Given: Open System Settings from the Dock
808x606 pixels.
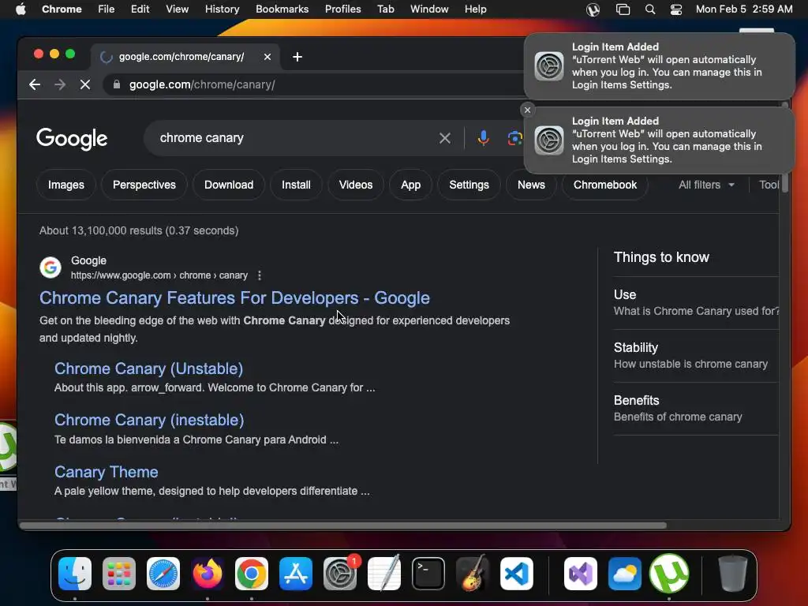Looking at the screenshot, I should tap(340, 574).
